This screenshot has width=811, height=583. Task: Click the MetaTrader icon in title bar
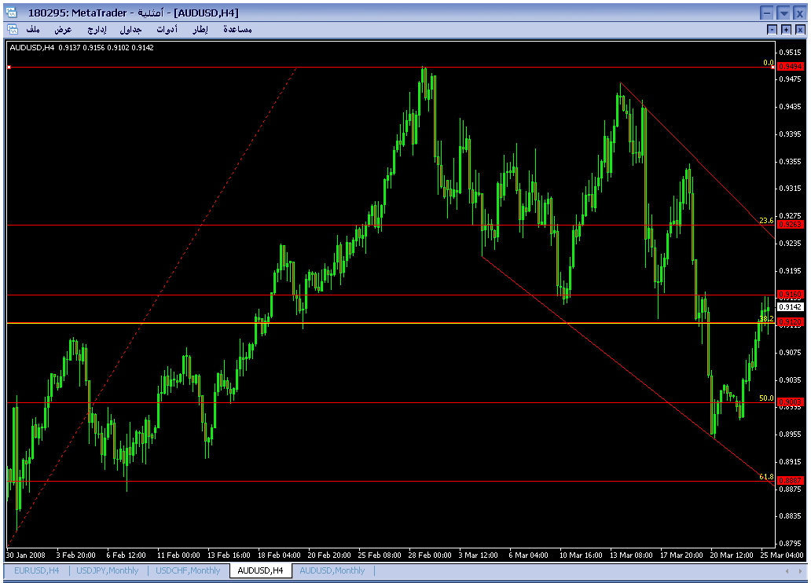13,13
